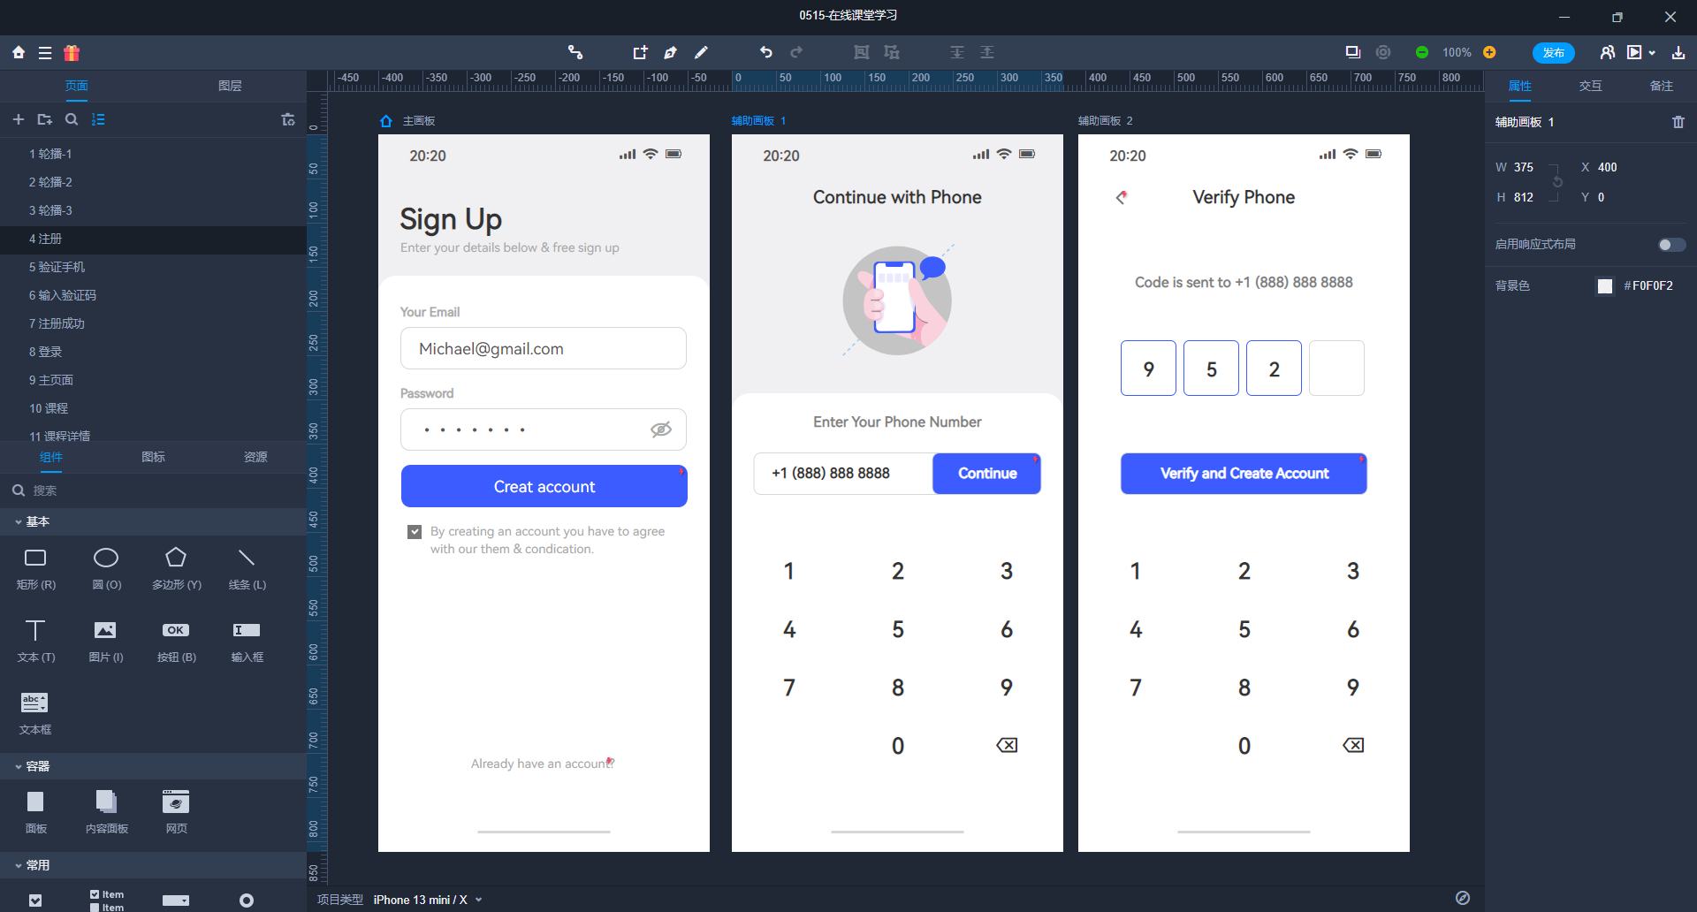Screen dimensions: 1697x912
Task: Toggle the terms agreement checkbox in Sign Up
Action: coord(415,531)
